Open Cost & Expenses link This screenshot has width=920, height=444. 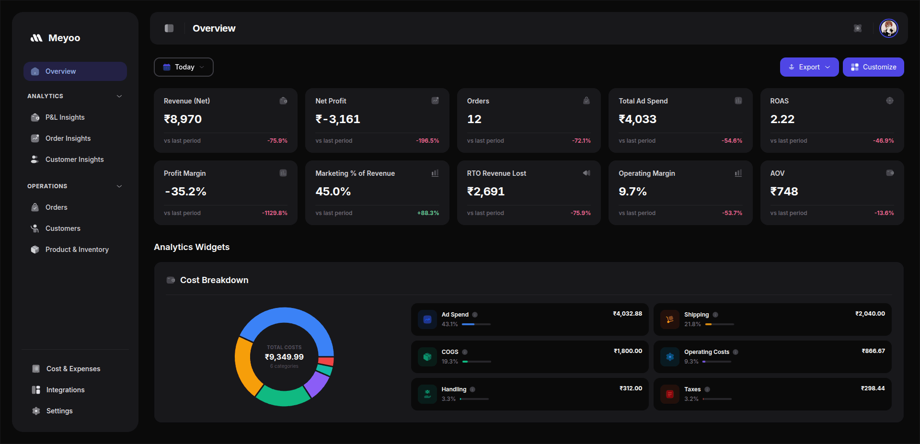tap(73, 369)
